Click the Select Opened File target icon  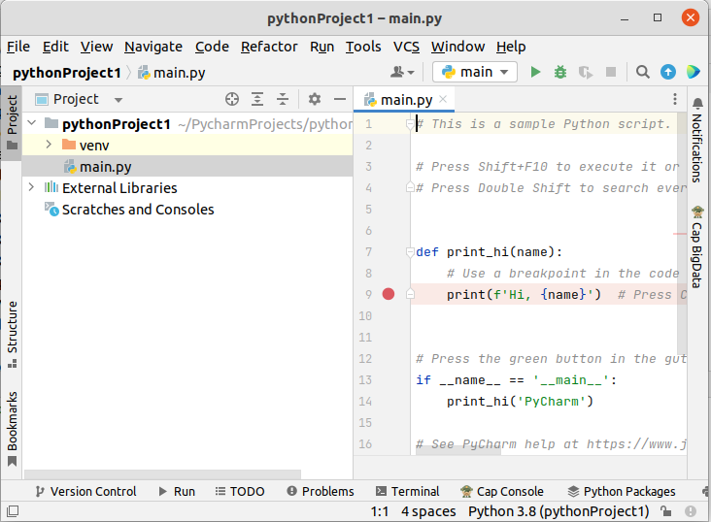click(231, 99)
